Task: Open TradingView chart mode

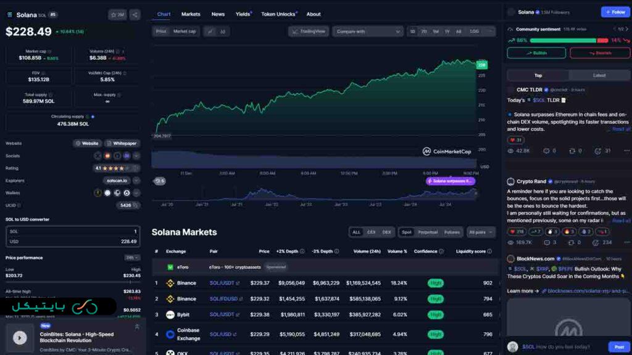Action: pos(308,31)
